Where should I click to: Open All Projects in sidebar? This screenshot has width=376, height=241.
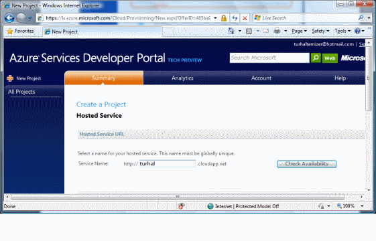(21, 92)
